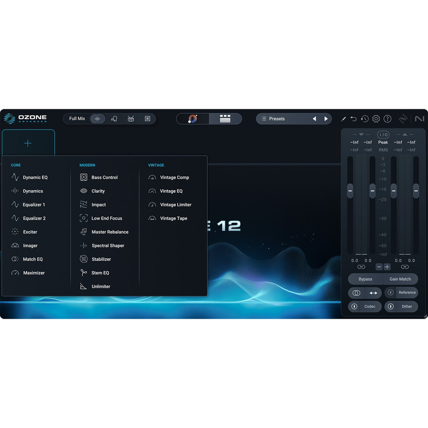The height and width of the screenshot is (428, 428).
Task: Switch to the module chain view
Action: [225, 119]
